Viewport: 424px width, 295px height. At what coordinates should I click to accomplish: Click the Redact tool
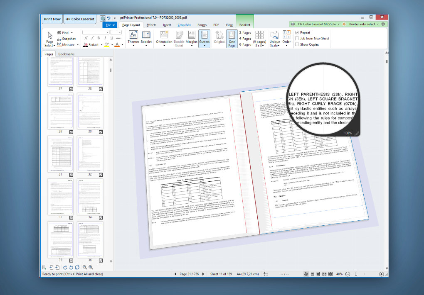point(91,44)
